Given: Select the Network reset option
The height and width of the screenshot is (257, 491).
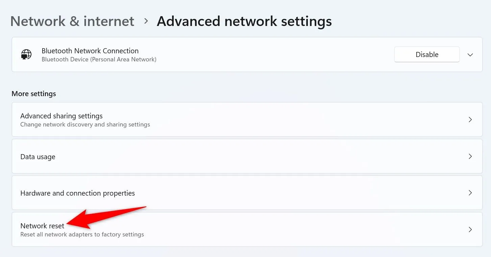Looking at the screenshot, I should tap(42, 226).
